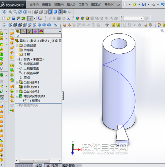Open the 插入(I) menu

pyautogui.click(x=71, y=5)
